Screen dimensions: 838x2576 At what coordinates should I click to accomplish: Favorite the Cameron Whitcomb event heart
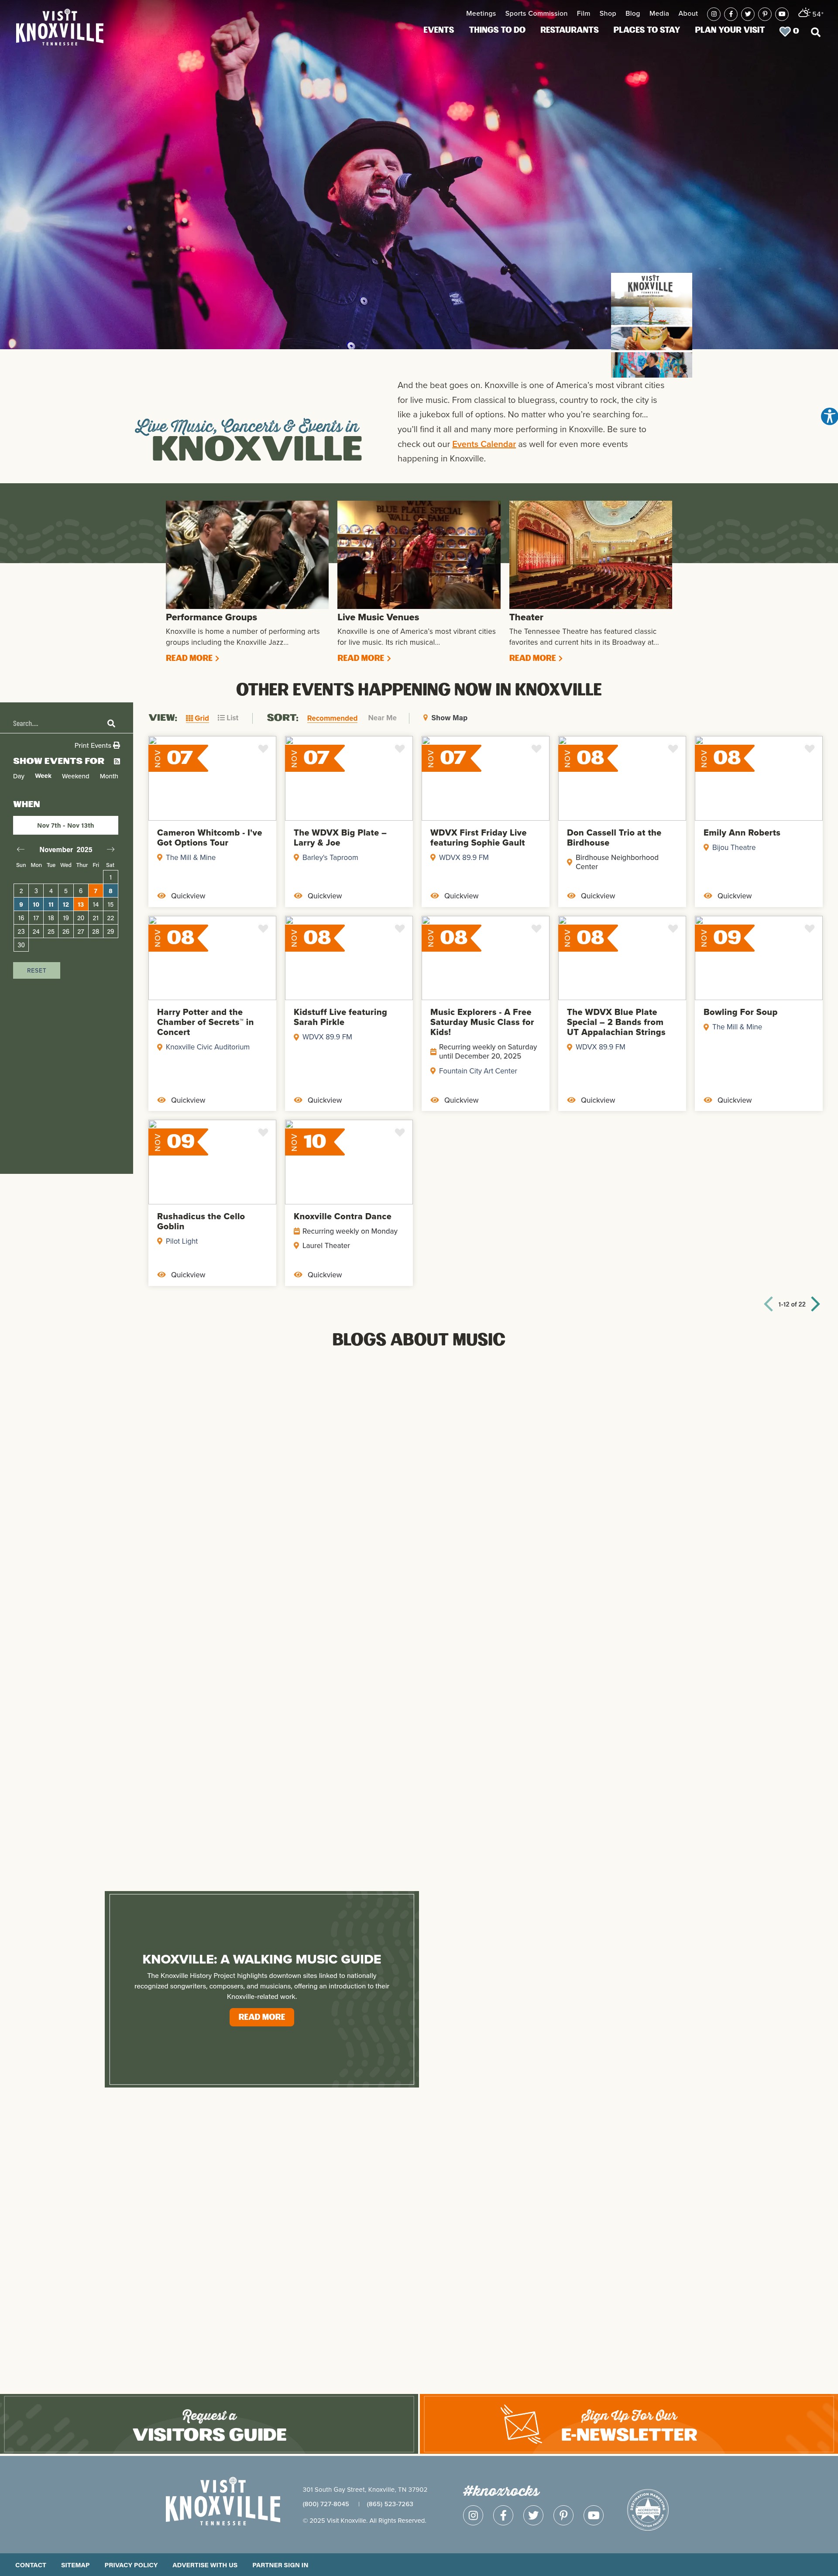coord(263,749)
